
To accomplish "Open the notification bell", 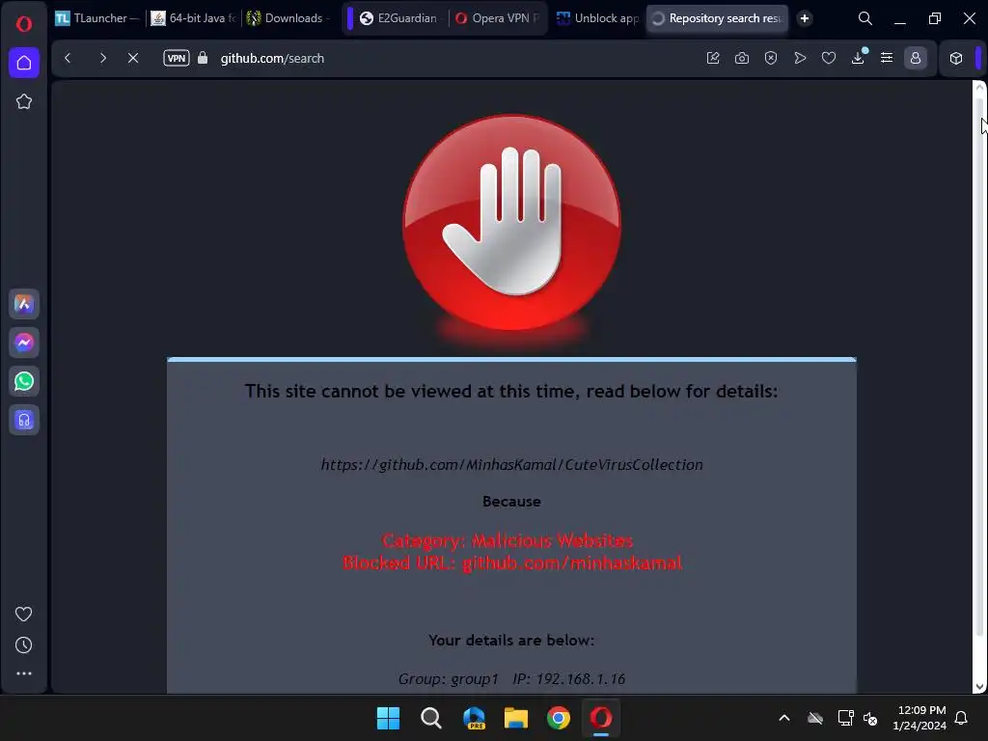I will pos(962,718).
